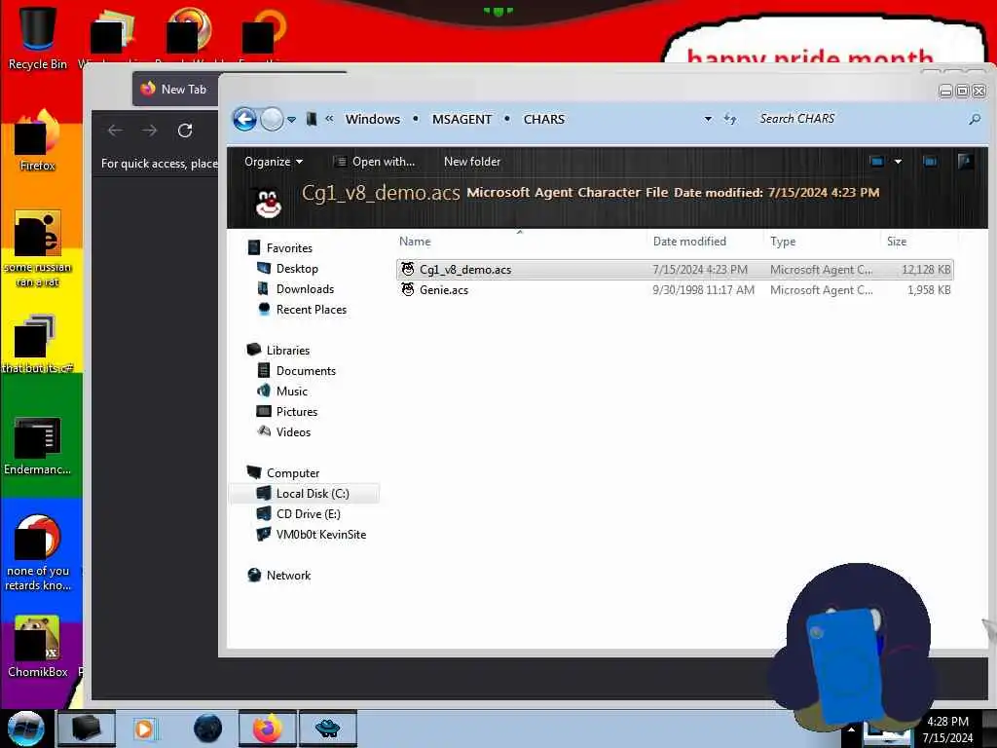Select CHARS in the address breadcrumb
The image size is (997, 748).
(543, 119)
